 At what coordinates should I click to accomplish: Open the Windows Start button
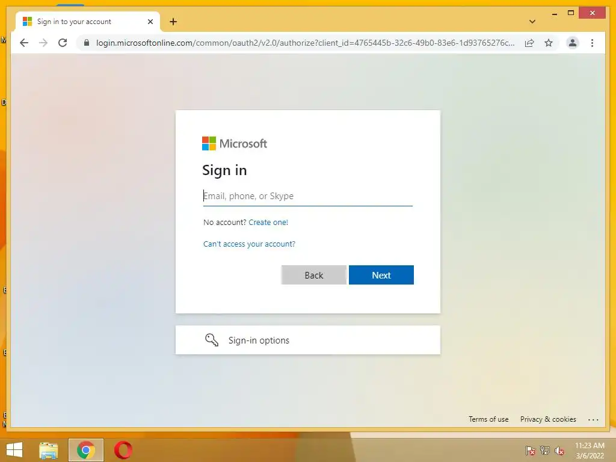coord(14,450)
